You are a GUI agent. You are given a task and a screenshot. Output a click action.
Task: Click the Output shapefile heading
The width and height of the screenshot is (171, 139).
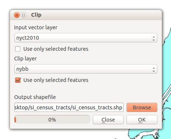(35, 97)
